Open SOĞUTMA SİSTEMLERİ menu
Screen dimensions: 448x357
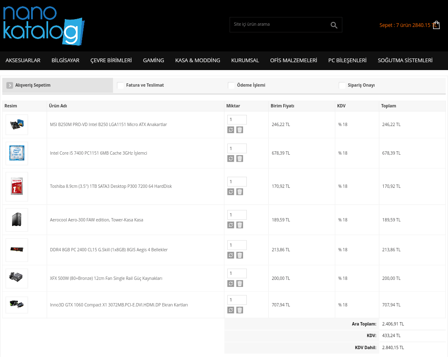tap(405, 60)
